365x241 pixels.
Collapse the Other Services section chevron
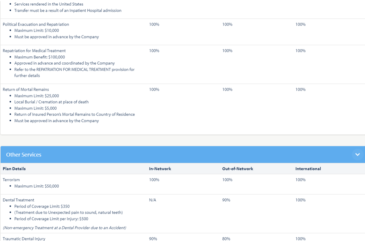pos(357,155)
